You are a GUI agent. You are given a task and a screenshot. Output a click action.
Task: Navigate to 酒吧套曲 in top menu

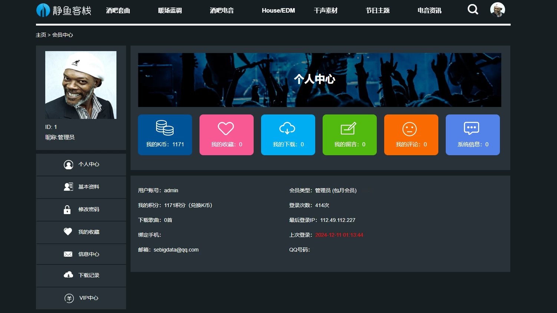click(118, 10)
